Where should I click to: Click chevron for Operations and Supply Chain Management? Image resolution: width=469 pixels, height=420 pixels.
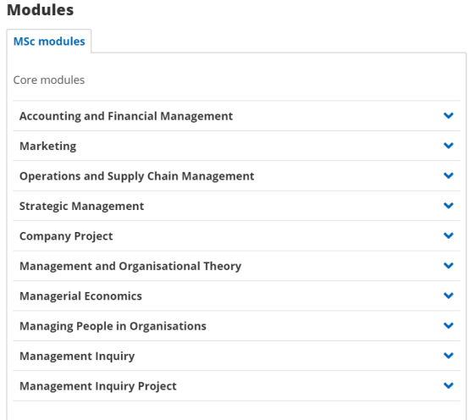click(x=449, y=175)
